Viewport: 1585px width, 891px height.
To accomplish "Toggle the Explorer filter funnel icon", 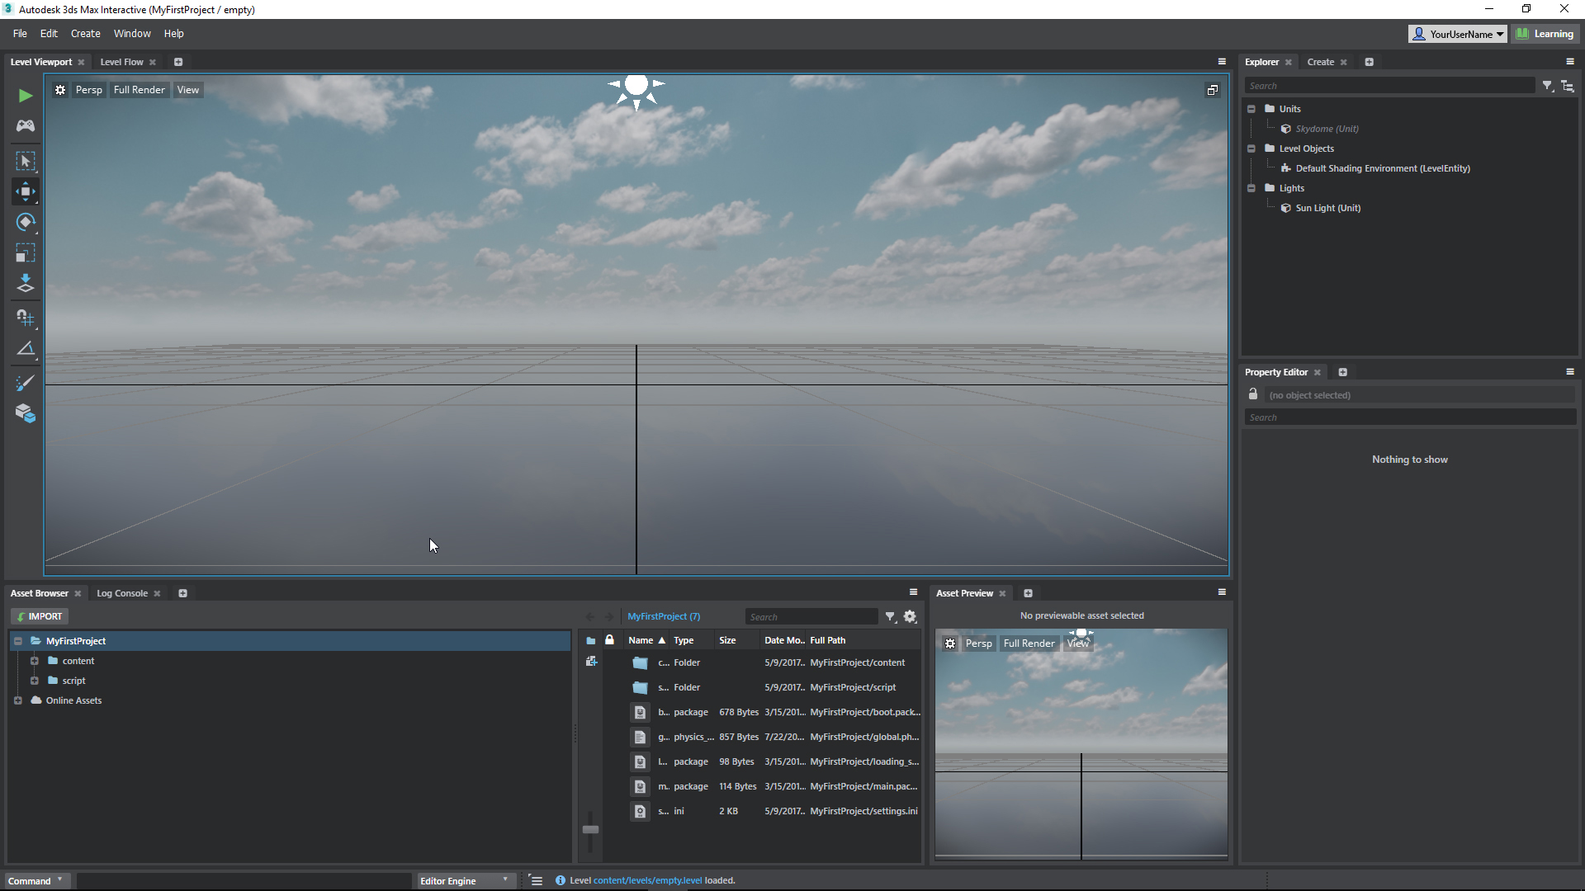I will click(1547, 86).
